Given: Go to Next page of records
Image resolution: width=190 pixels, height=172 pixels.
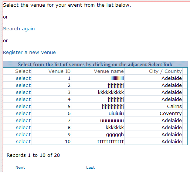Looking at the screenshot, I should tap(20, 168).
